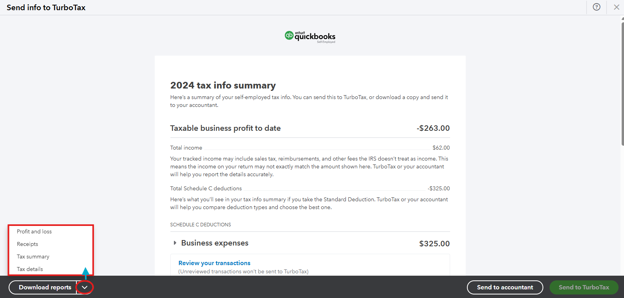The image size is (624, 298).
Task: Pick Tax summary from the reports menu
Action: (33, 256)
